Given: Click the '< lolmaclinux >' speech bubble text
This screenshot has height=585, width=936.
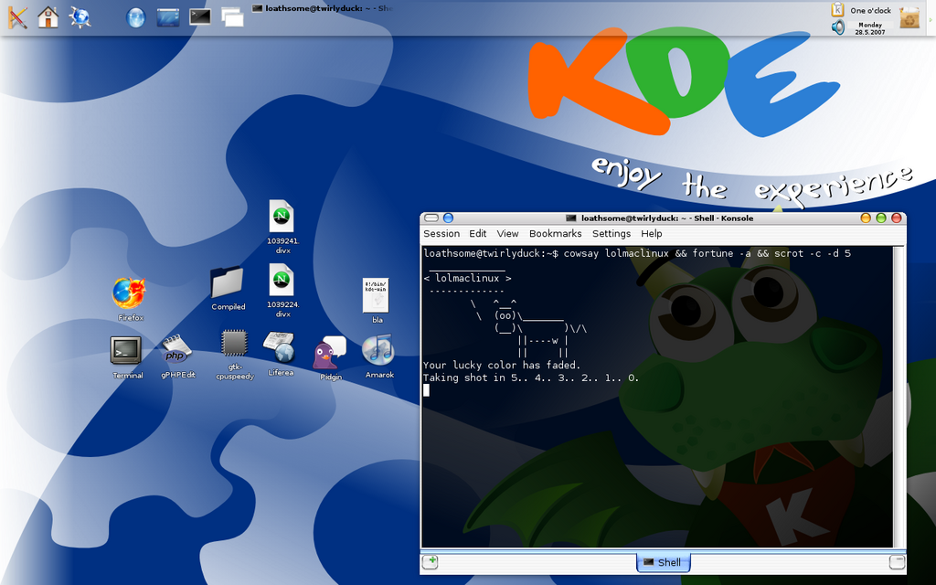Looking at the screenshot, I should (x=467, y=278).
